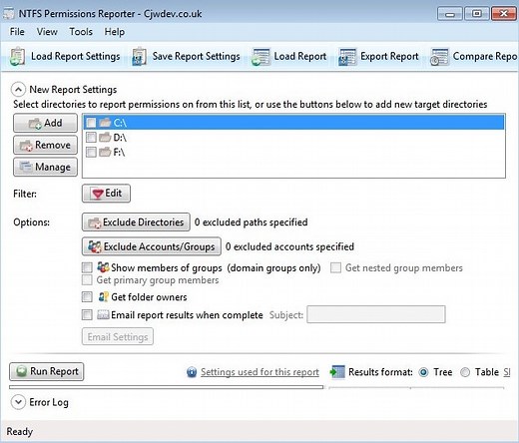The image size is (519, 443).
Task: Click the folder icon next to D:\
Action: click(105, 137)
